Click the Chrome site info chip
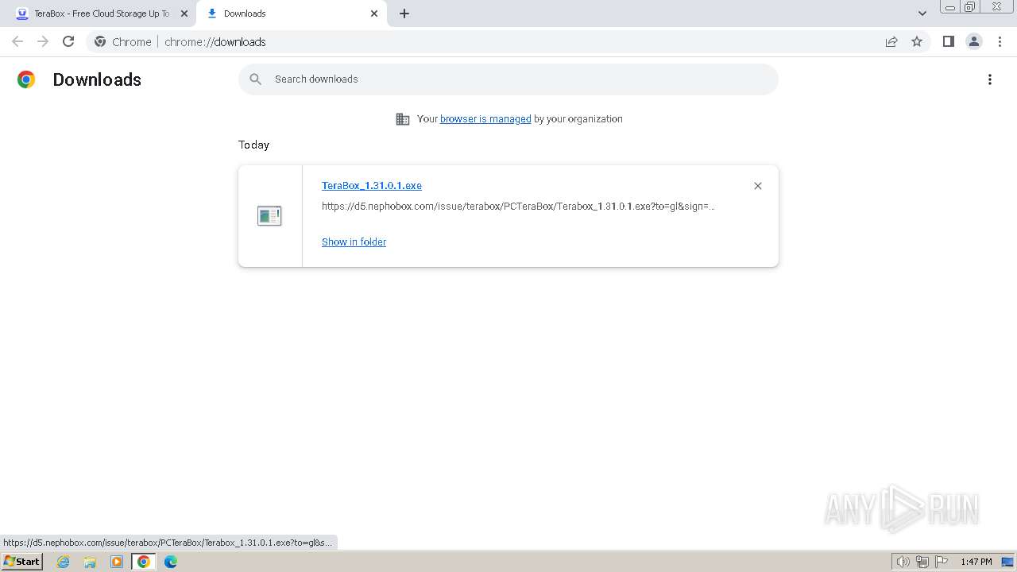 click(x=123, y=42)
